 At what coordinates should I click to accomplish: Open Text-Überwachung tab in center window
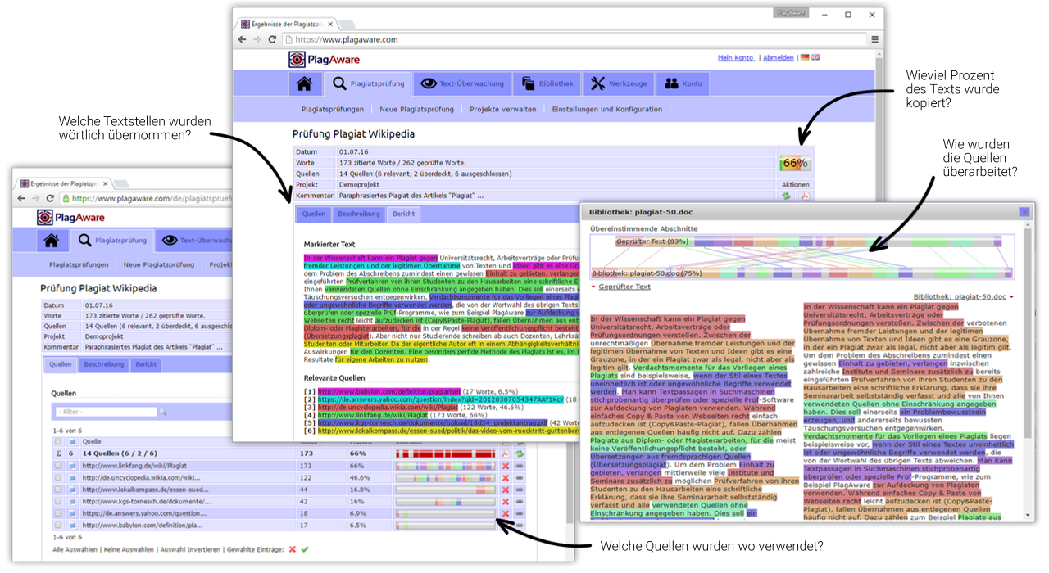pos(461,83)
